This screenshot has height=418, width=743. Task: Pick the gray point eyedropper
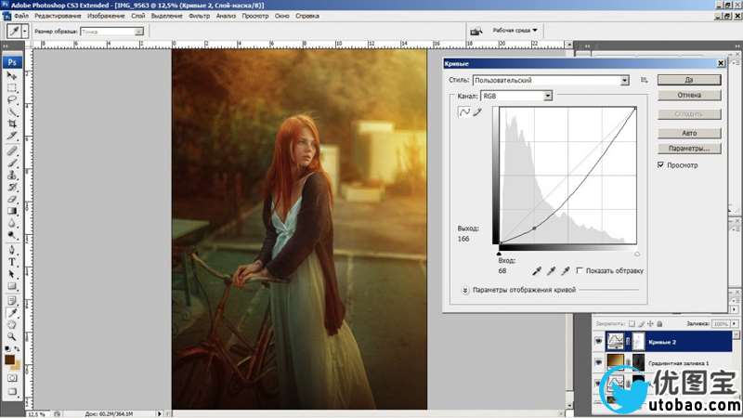pos(551,271)
